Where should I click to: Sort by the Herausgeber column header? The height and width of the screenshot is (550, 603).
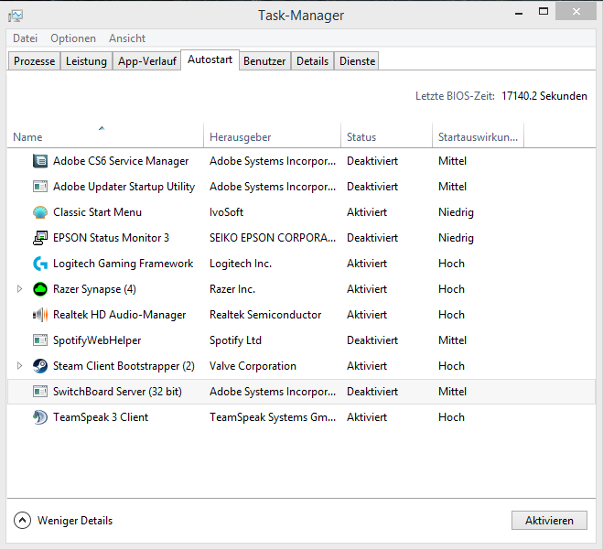click(272, 135)
